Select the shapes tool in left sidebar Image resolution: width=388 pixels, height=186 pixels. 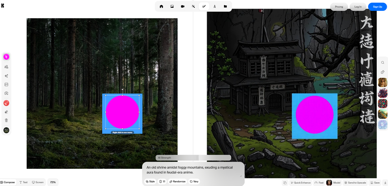(6, 67)
